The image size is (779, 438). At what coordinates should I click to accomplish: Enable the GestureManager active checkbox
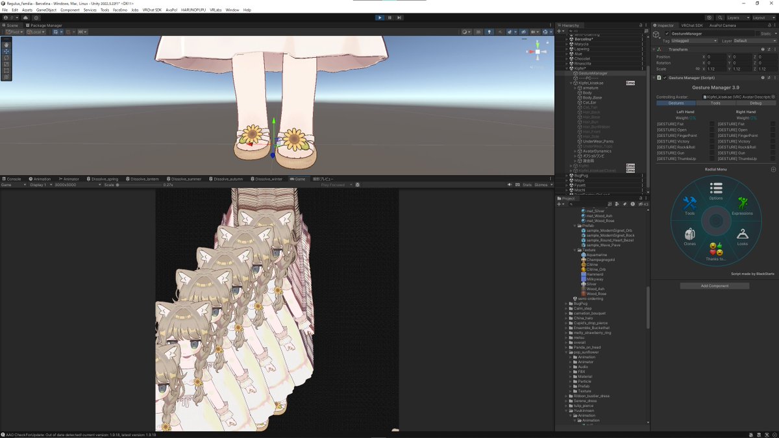(x=667, y=33)
